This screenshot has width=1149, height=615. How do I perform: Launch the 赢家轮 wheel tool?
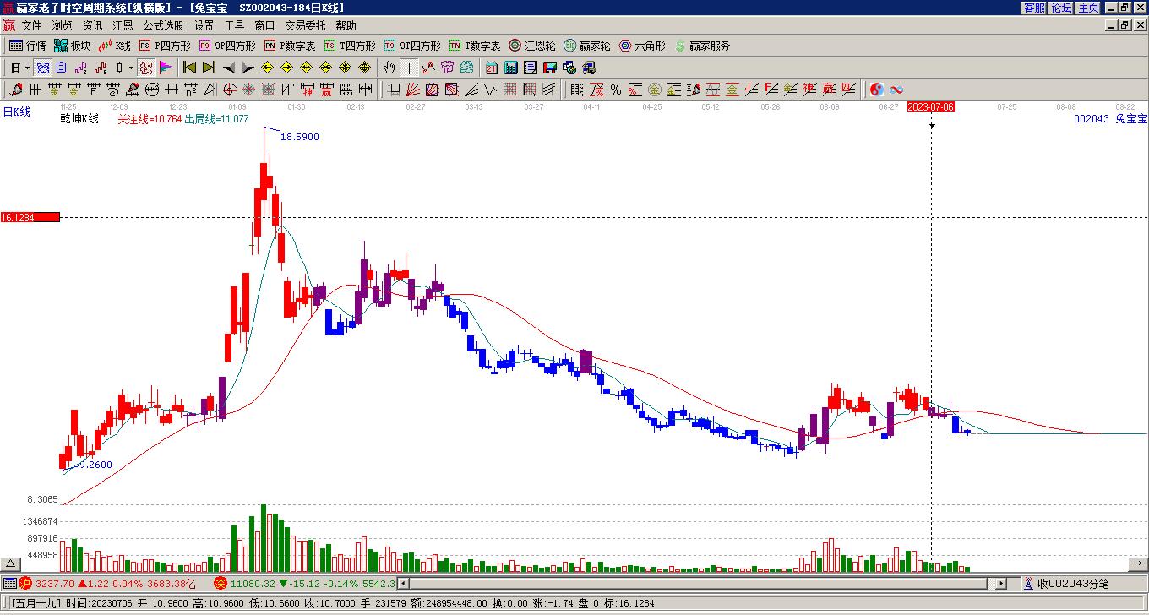tap(587, 46)
